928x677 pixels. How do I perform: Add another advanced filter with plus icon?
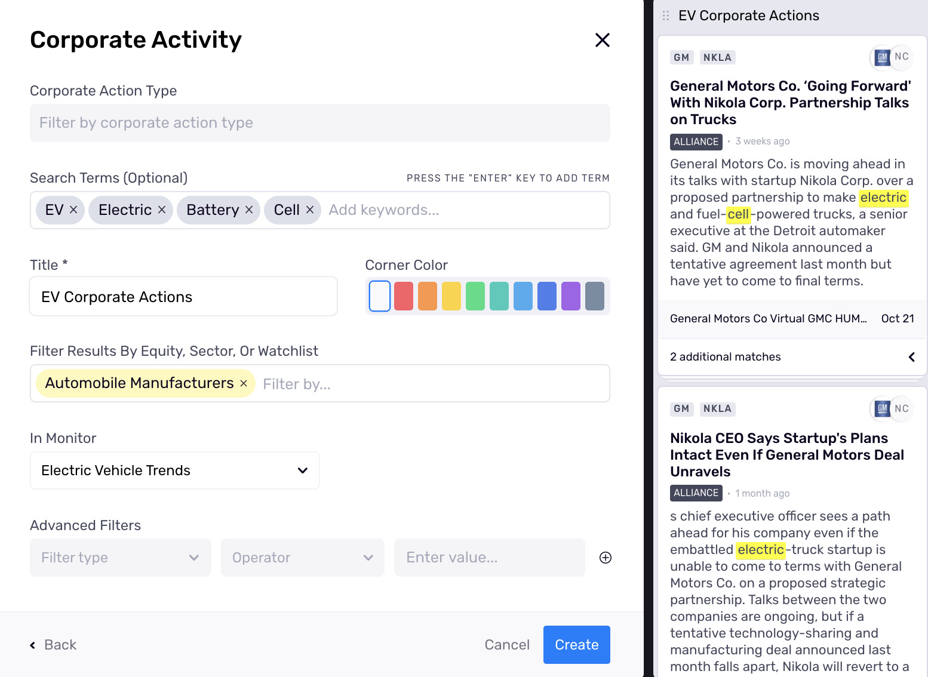click(606, 558)
